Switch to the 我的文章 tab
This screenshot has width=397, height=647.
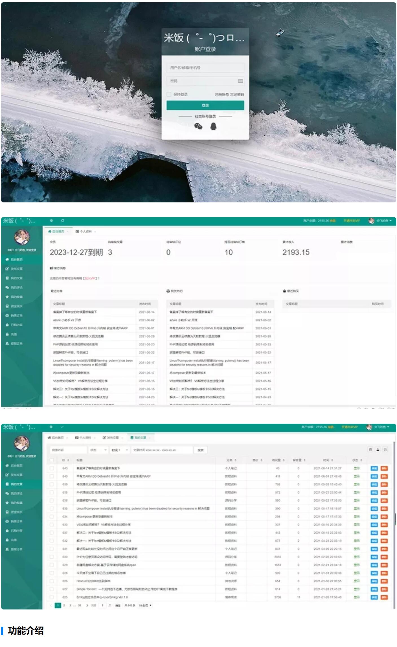pos(140,438)
